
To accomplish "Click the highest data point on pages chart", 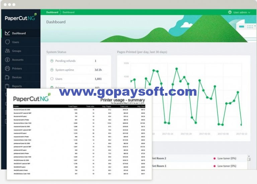I will (x=177, y=69).
